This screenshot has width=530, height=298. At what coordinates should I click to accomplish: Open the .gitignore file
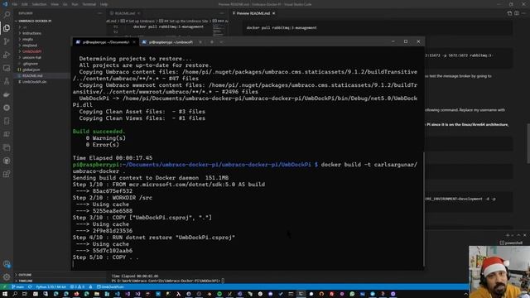coord(30,64)
